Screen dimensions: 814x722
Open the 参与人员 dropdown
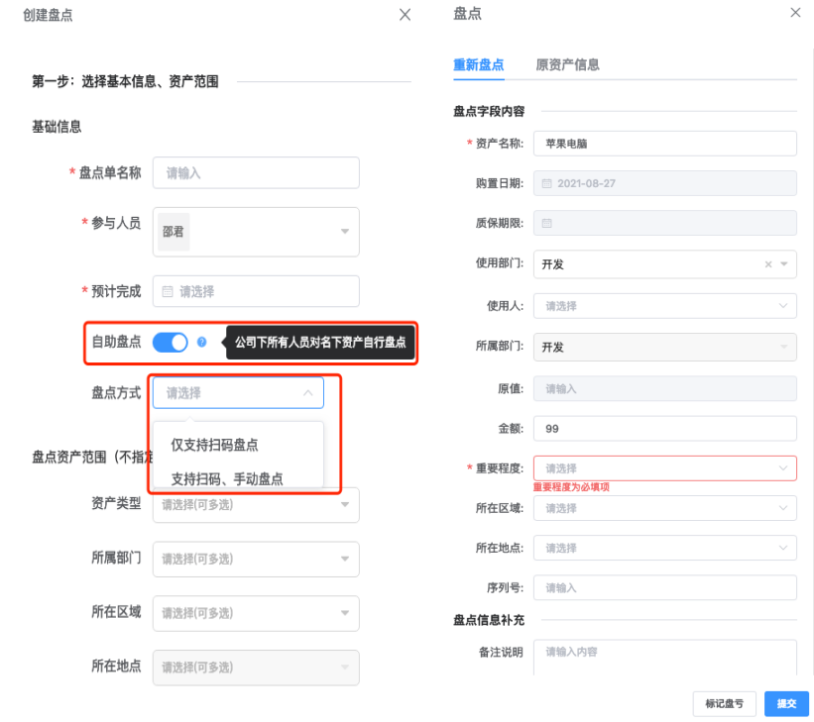(344, 231)
